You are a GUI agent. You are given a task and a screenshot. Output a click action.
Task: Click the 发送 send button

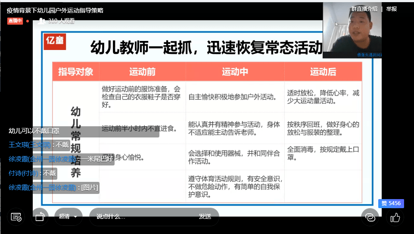(x=205, y=217)
